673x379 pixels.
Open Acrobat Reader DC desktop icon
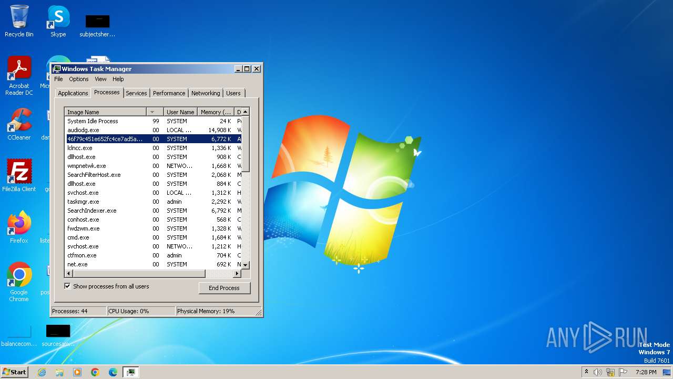pos(19,75)
